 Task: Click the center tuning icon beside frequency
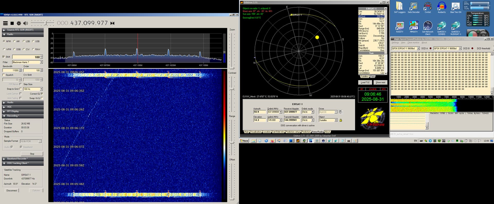[112, 23]
